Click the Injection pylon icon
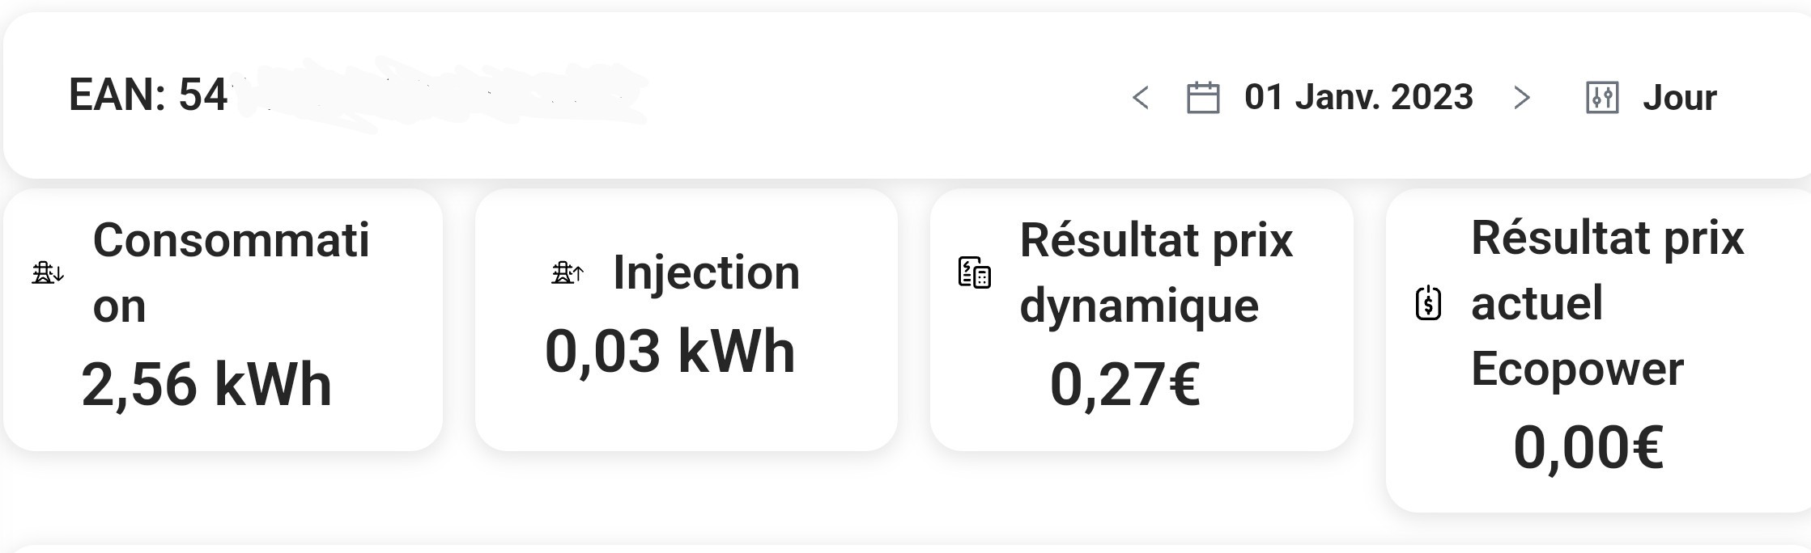 pos(567,273)
